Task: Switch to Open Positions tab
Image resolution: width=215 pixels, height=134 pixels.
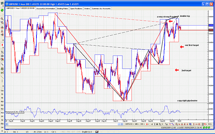Action: coord(76,9)
